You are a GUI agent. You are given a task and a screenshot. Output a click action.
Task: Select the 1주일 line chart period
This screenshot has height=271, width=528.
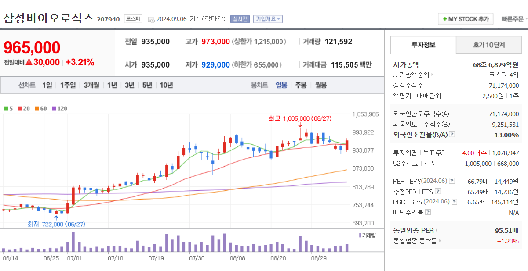(x=68, y=85)
